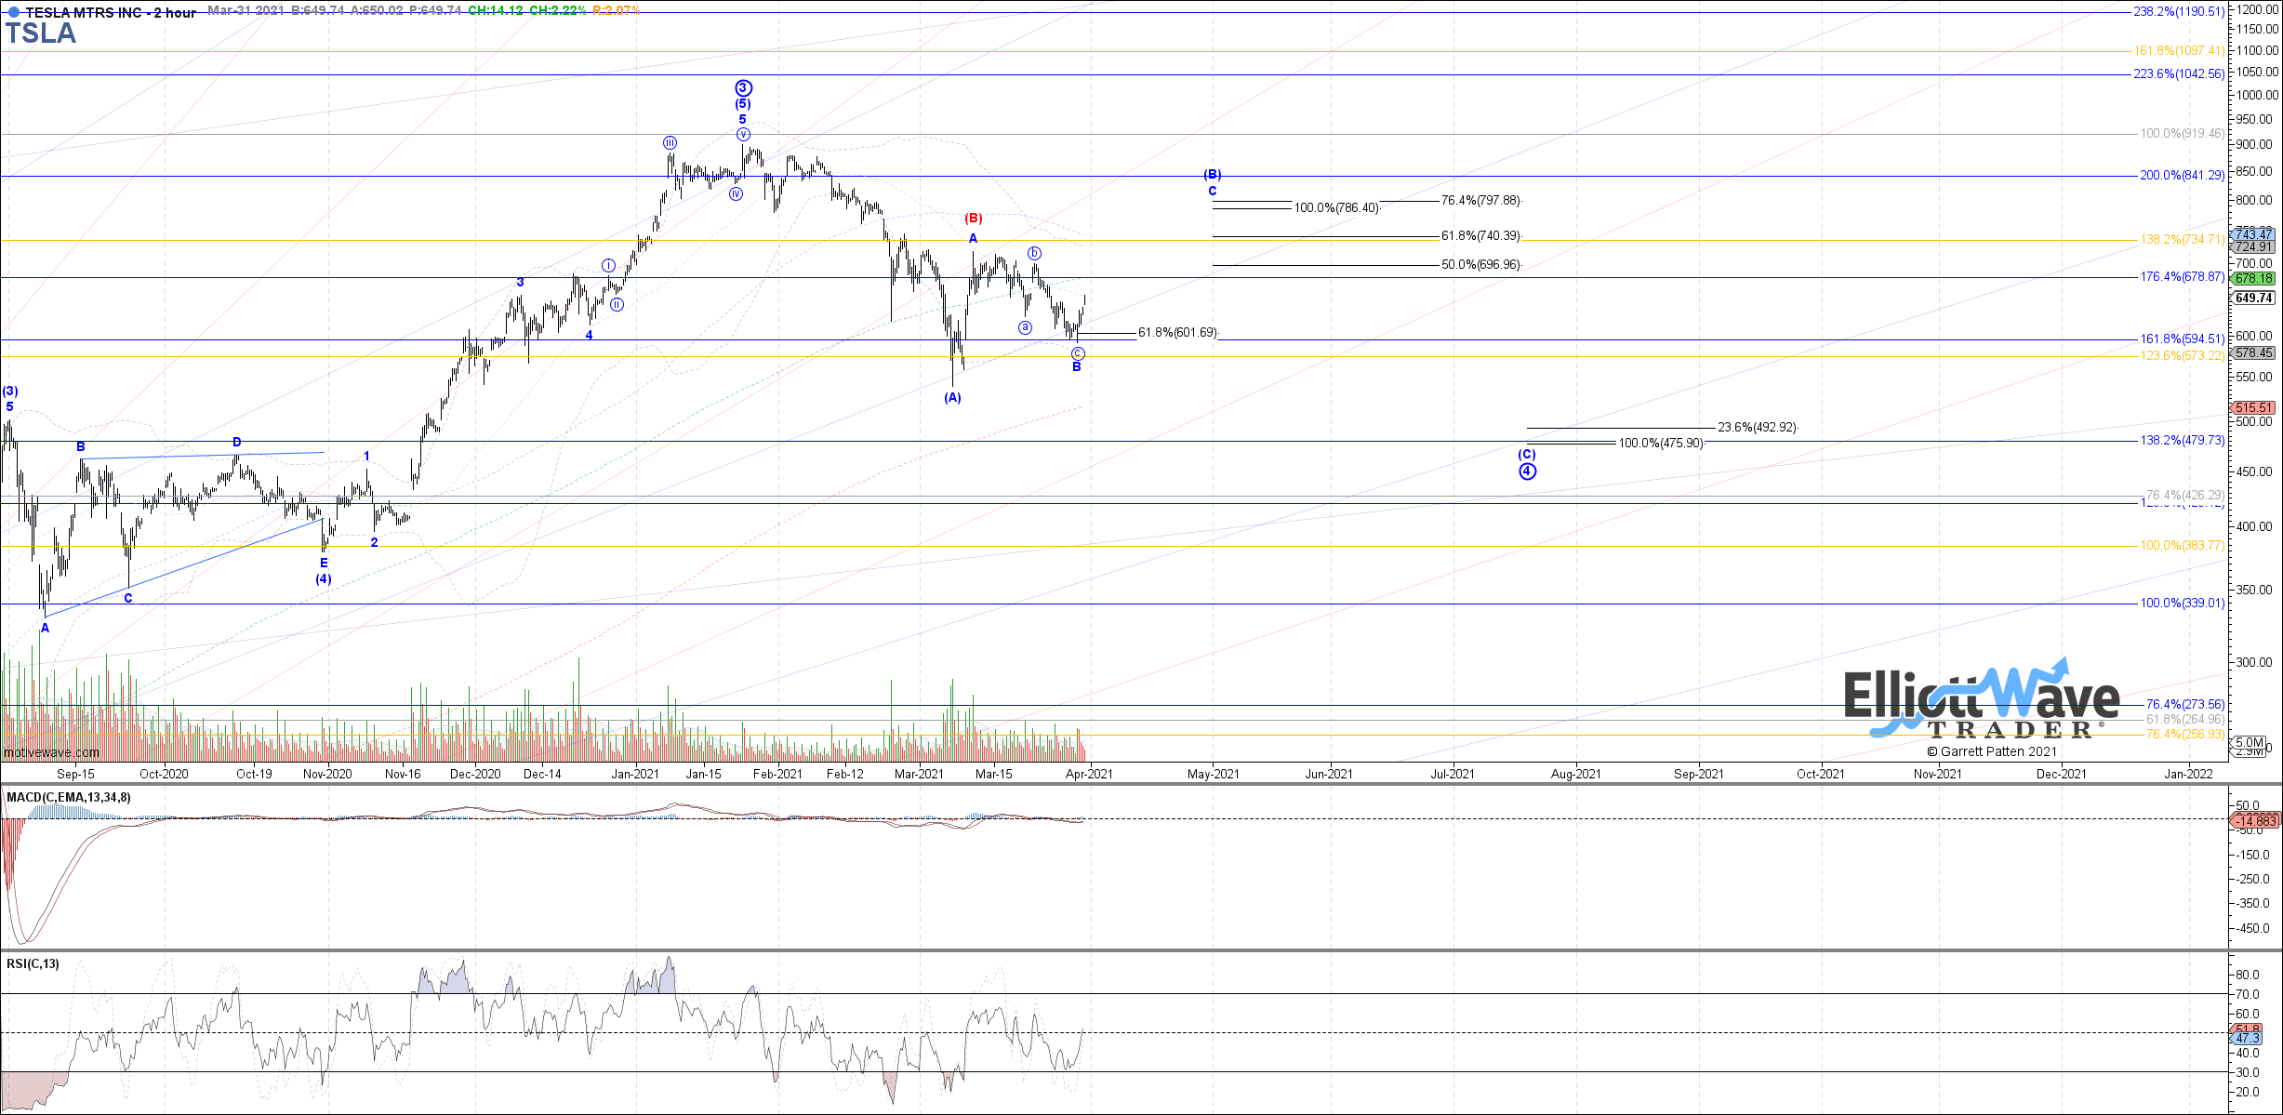Select the red (B) wave label
Screen dimensions: 2283x1115
click(x=973, y=219)
